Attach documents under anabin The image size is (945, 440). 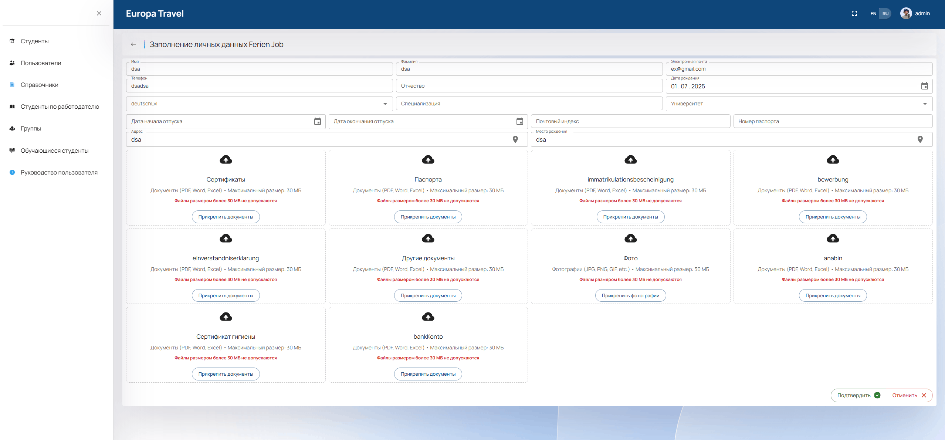833,296
